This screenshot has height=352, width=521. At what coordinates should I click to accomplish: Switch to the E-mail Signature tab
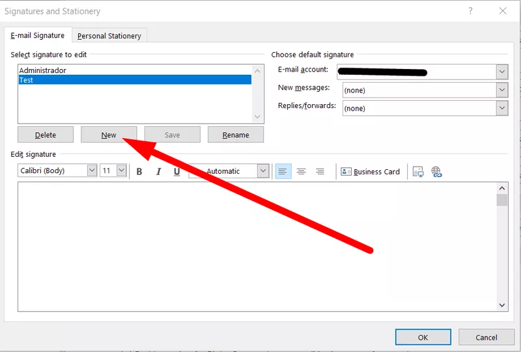coord(38,35)
